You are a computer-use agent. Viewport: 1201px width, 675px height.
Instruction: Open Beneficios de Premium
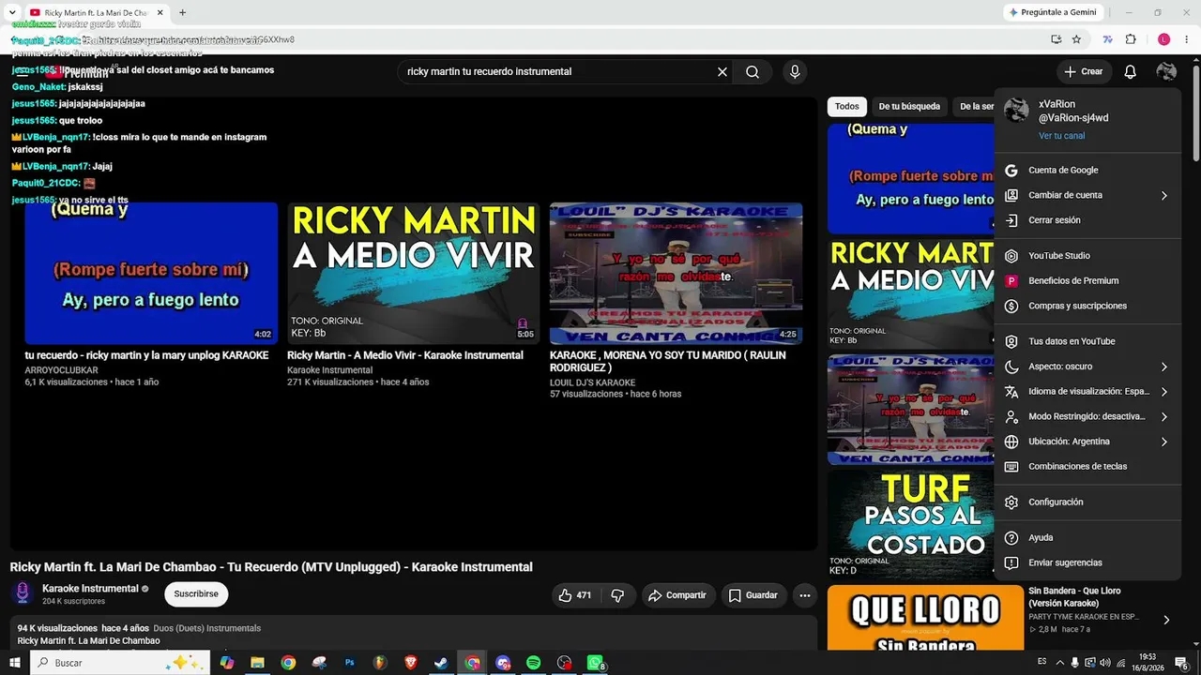coord(1087,281)
